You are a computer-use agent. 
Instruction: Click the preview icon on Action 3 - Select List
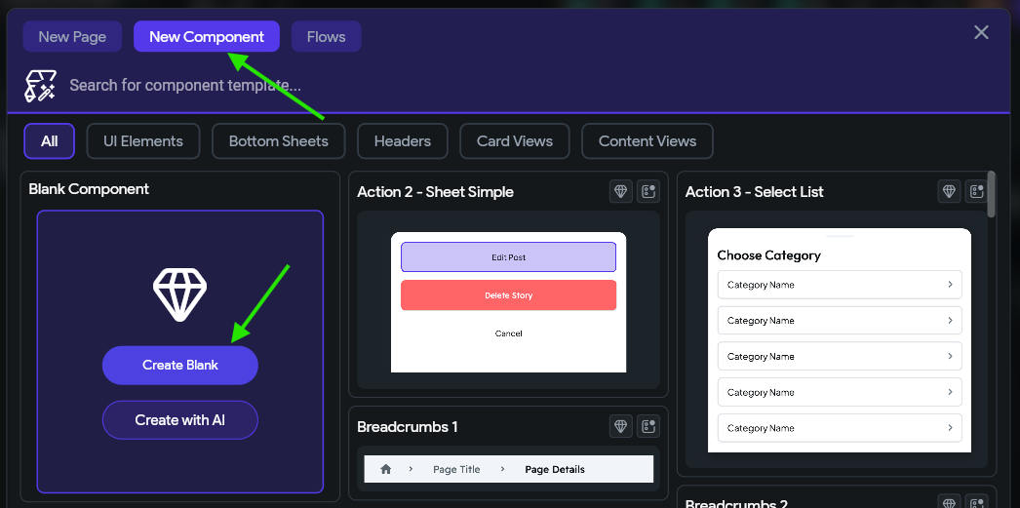pos(976,191)
